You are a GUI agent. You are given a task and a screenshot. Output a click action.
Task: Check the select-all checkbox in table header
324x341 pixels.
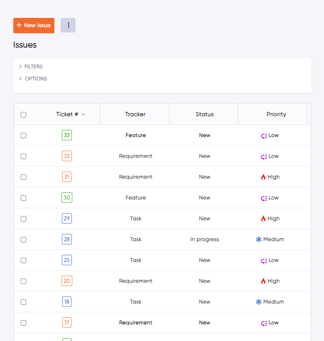tap(23, 114)
